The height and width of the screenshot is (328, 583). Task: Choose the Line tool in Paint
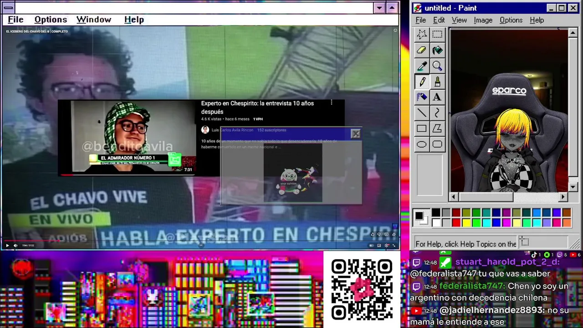(x=422, y=113)
